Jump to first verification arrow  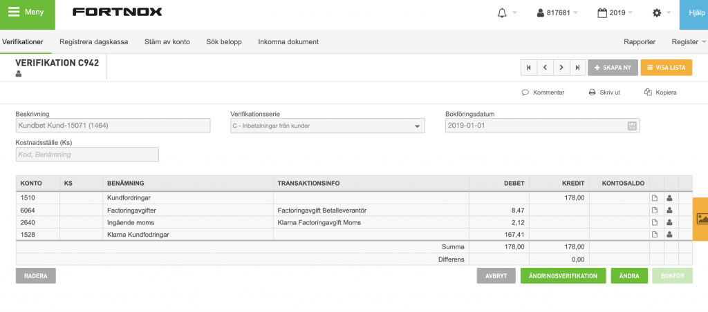pos(529,68)
